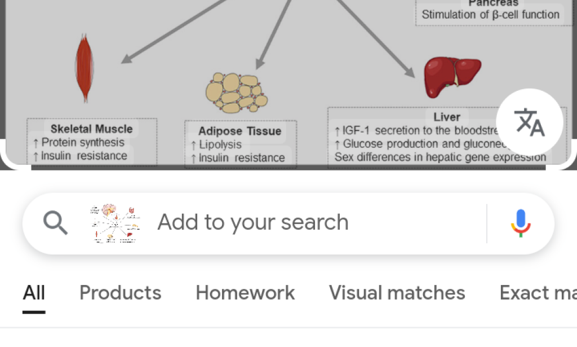Select the Adipose Tissue cell cluster image
The width and height of the screenshot is (577, 347).
(x=238, y=92)
